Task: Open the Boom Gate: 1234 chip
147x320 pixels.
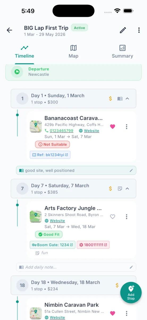Action: (52, 245)
